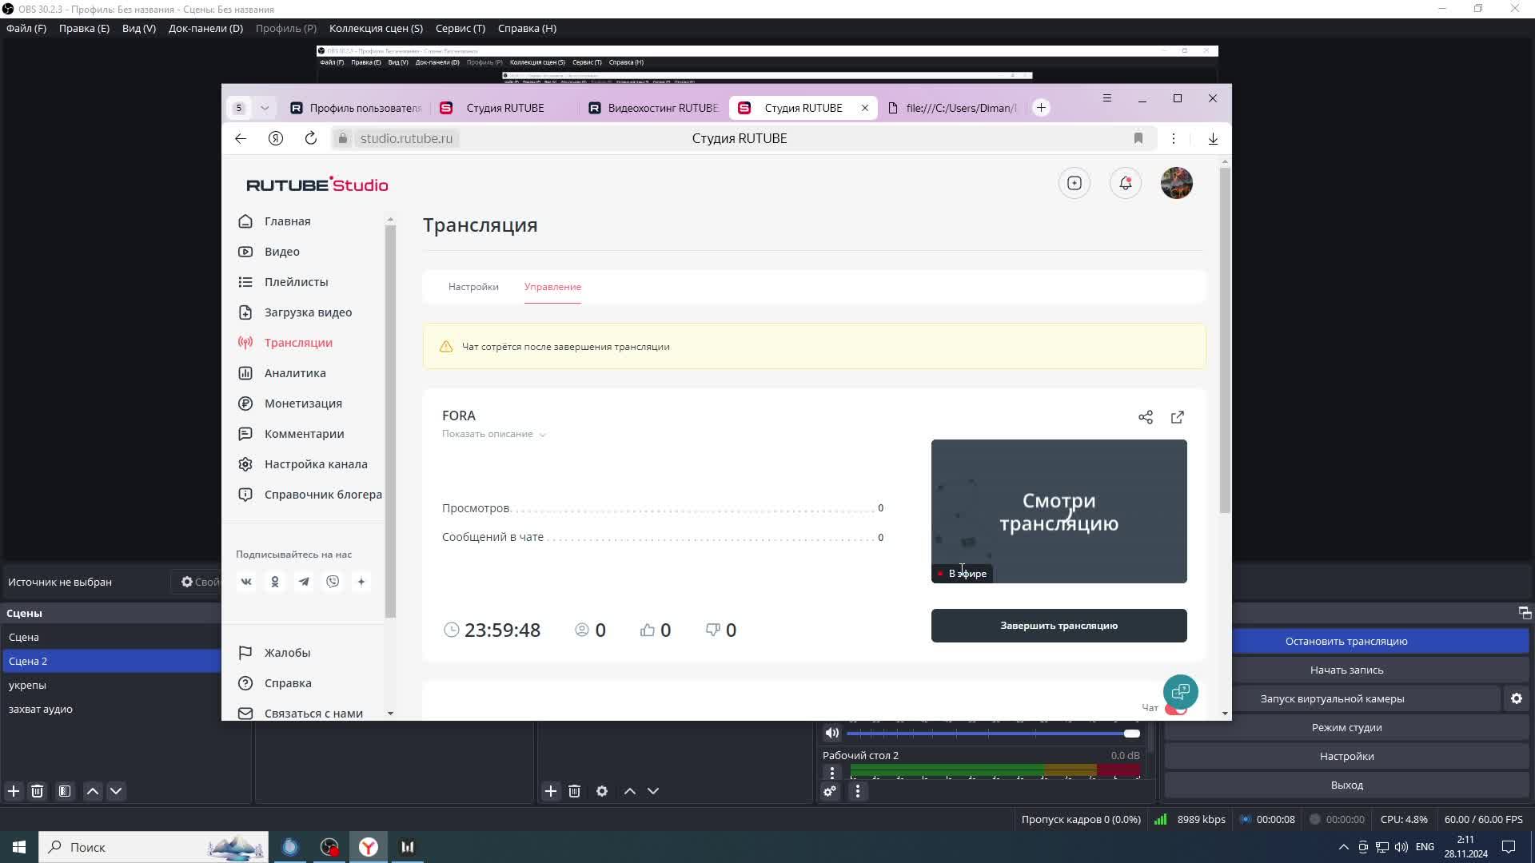The image size is (1535, 863).
Task: Open stream in new window icon
Action: pyautogui.click(x=1177, y=417)
